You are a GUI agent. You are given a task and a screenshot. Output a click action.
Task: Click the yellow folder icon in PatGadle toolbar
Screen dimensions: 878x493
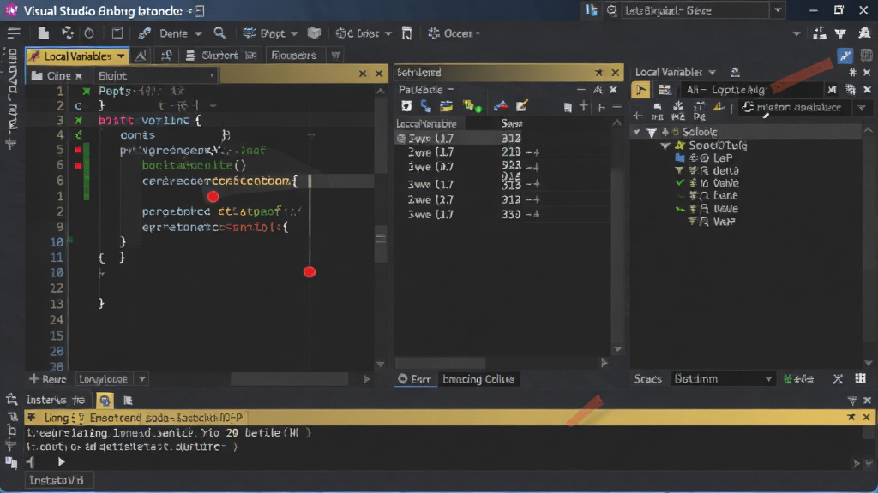coord(446,106)
